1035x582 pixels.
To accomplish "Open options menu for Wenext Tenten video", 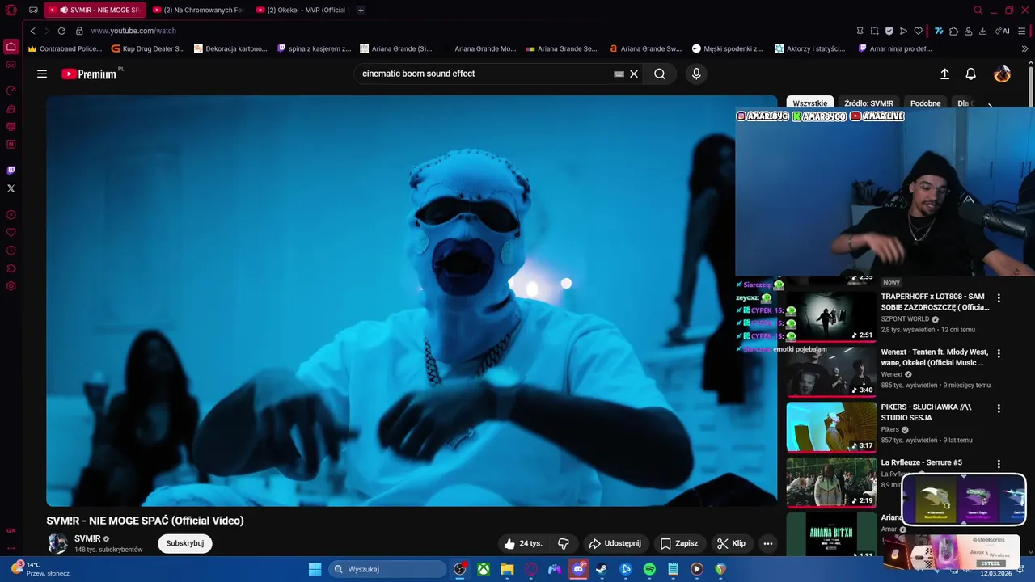I will click(x=999, y=353).
